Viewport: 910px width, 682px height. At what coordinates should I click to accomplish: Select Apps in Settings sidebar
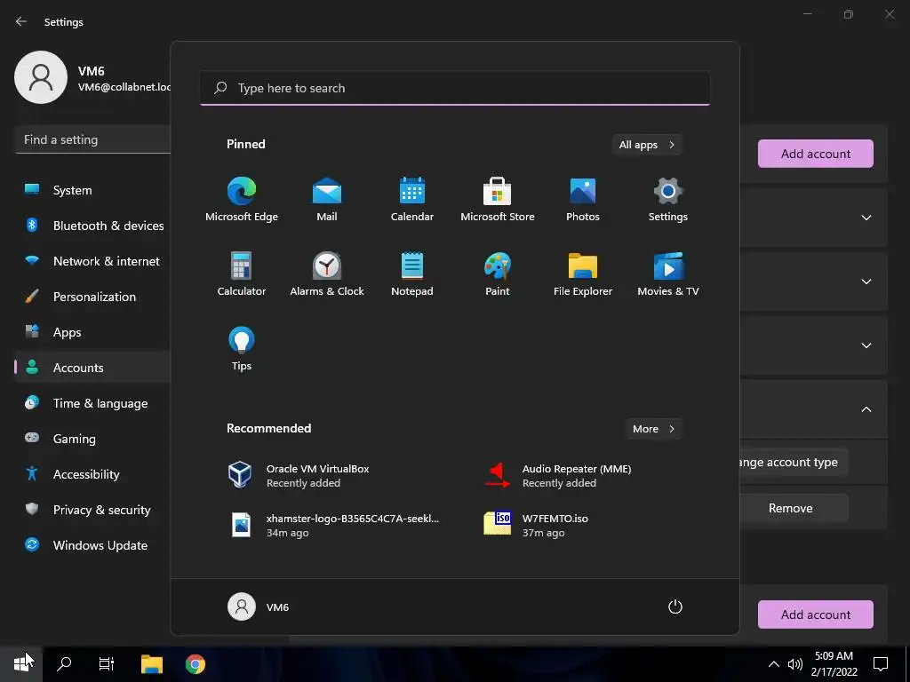[92, 332]
